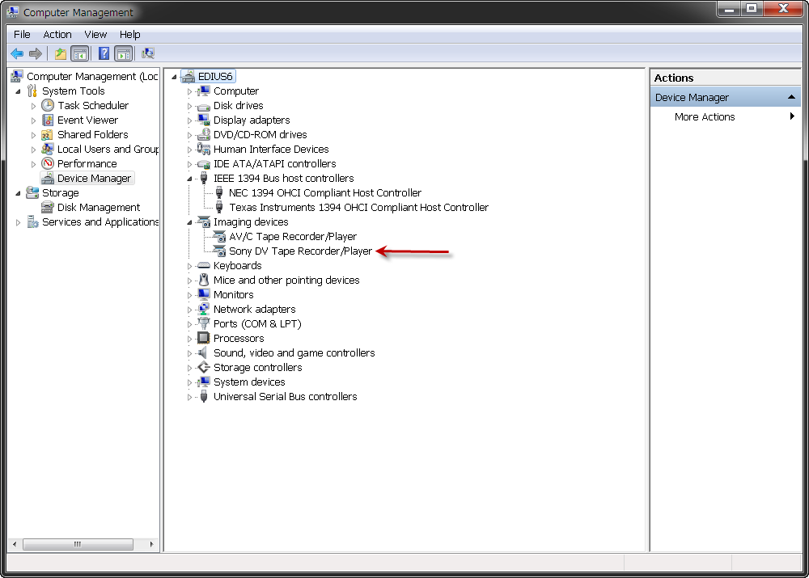This screenshot has height=578, width=809.
Task: Open the More Actions submenu
Action: (726, 116)
